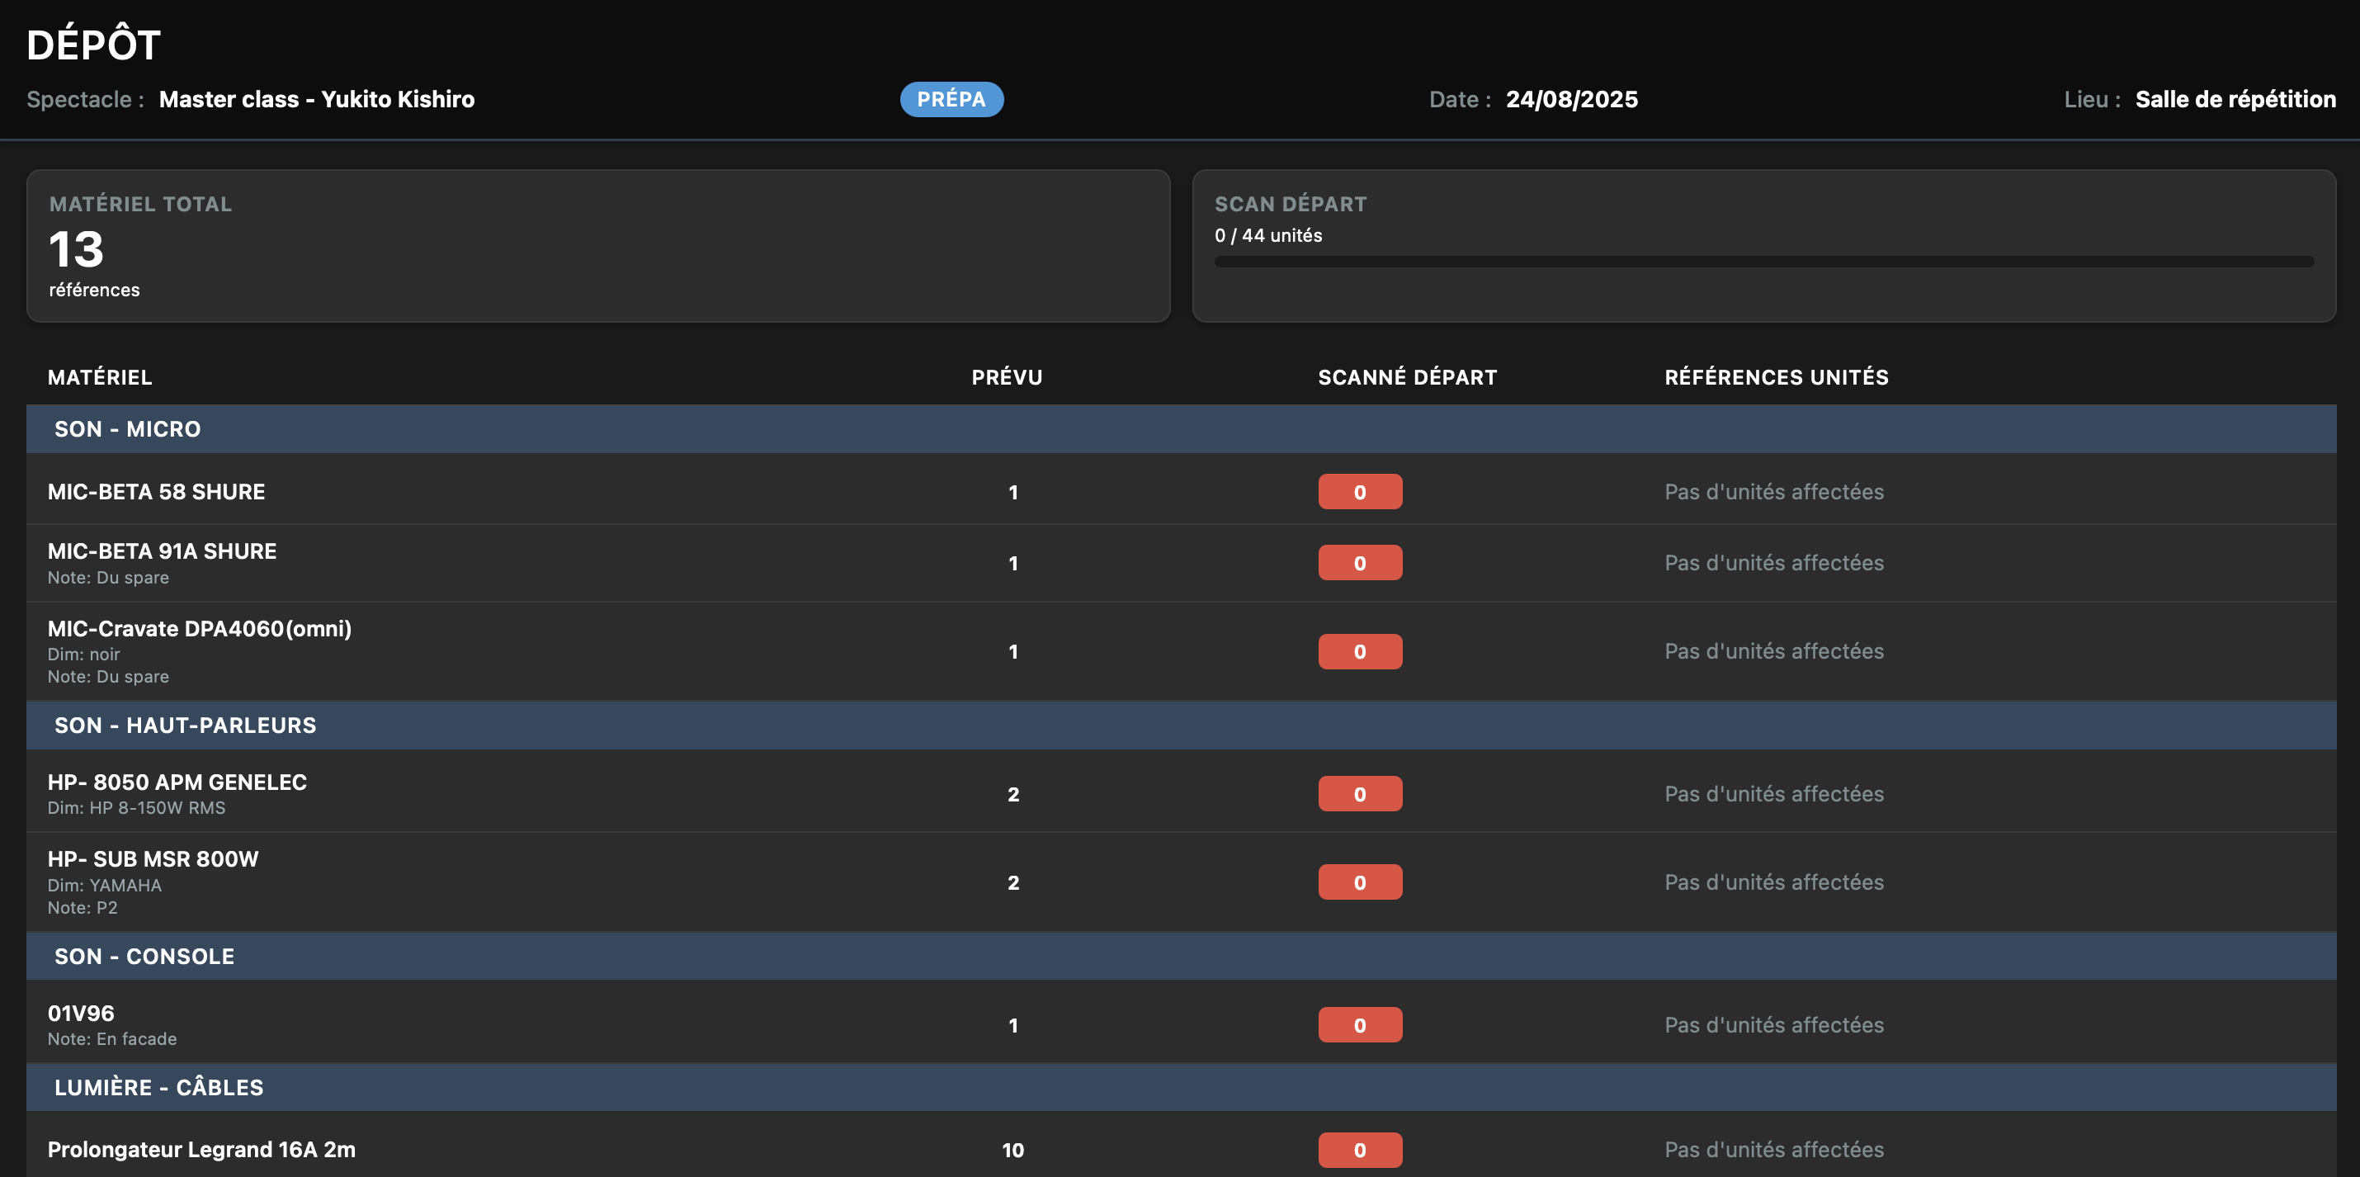Click the SCANNÉ DÉPART column header
Viewport: 2360px width, 1177px height.
tap(1407, 376)
